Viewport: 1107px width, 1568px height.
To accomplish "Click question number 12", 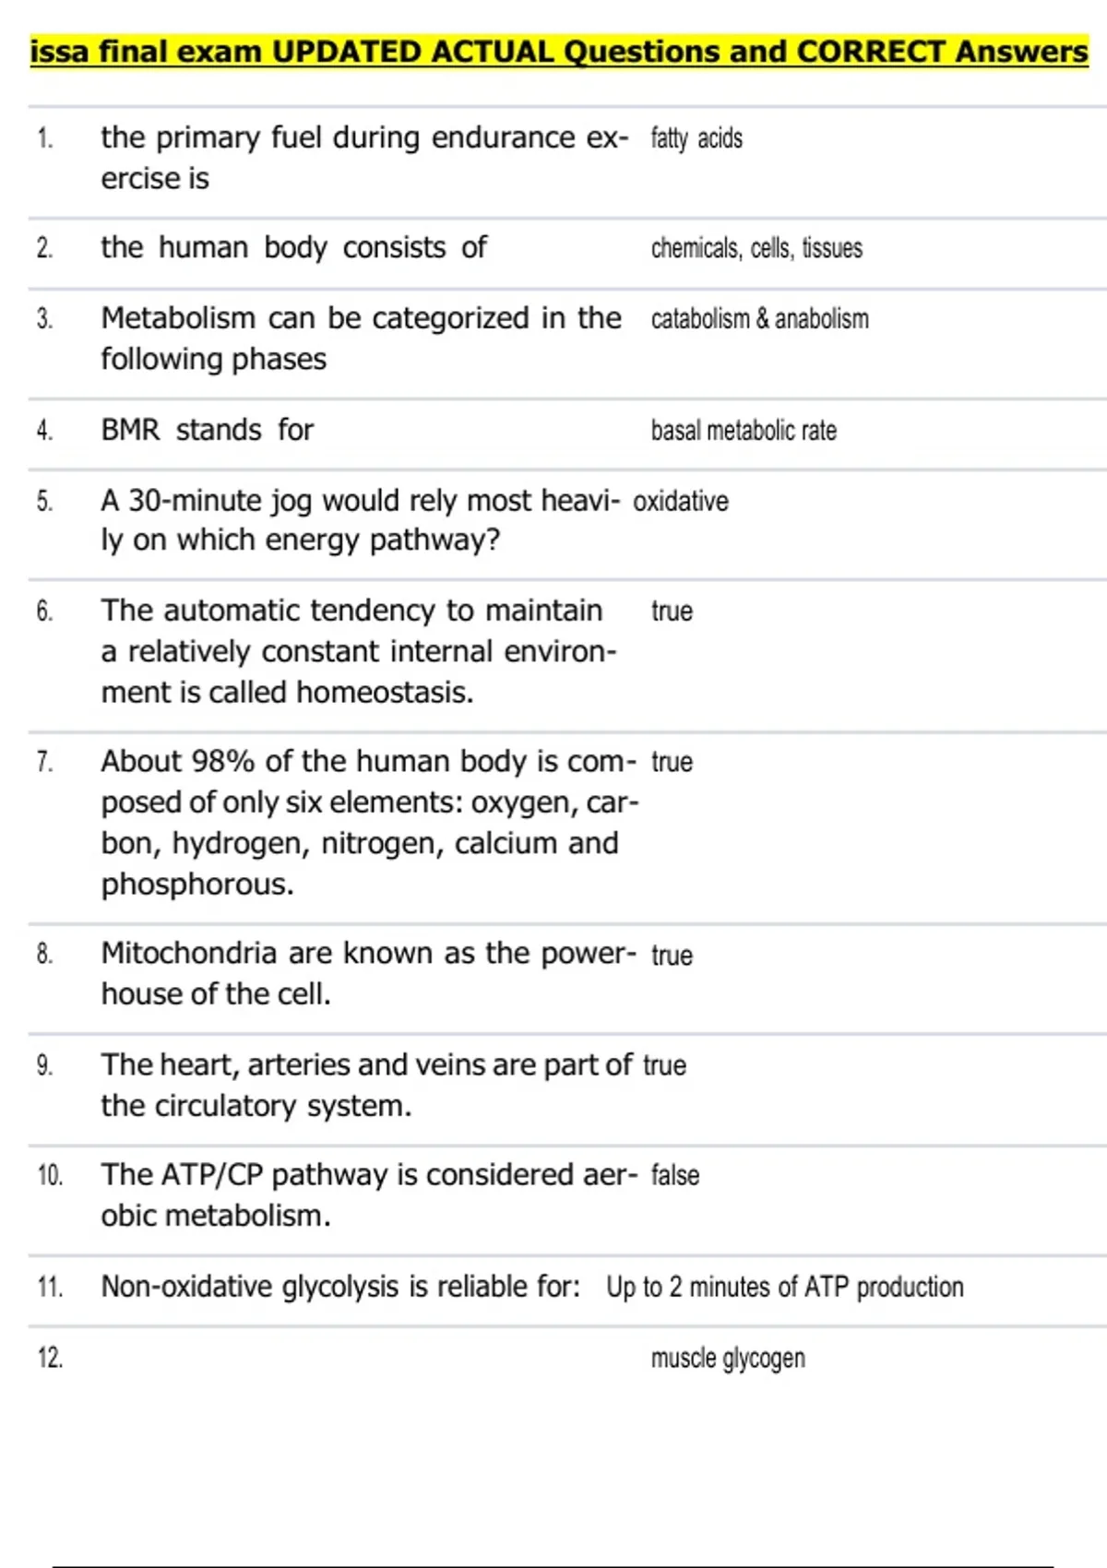I will pyautogui.click(x=50, y=1358).
